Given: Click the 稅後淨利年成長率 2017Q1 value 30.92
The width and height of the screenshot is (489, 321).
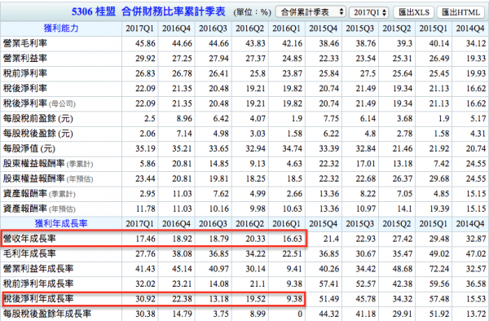Looking at the screenshot, I should [x=145, y=299].
